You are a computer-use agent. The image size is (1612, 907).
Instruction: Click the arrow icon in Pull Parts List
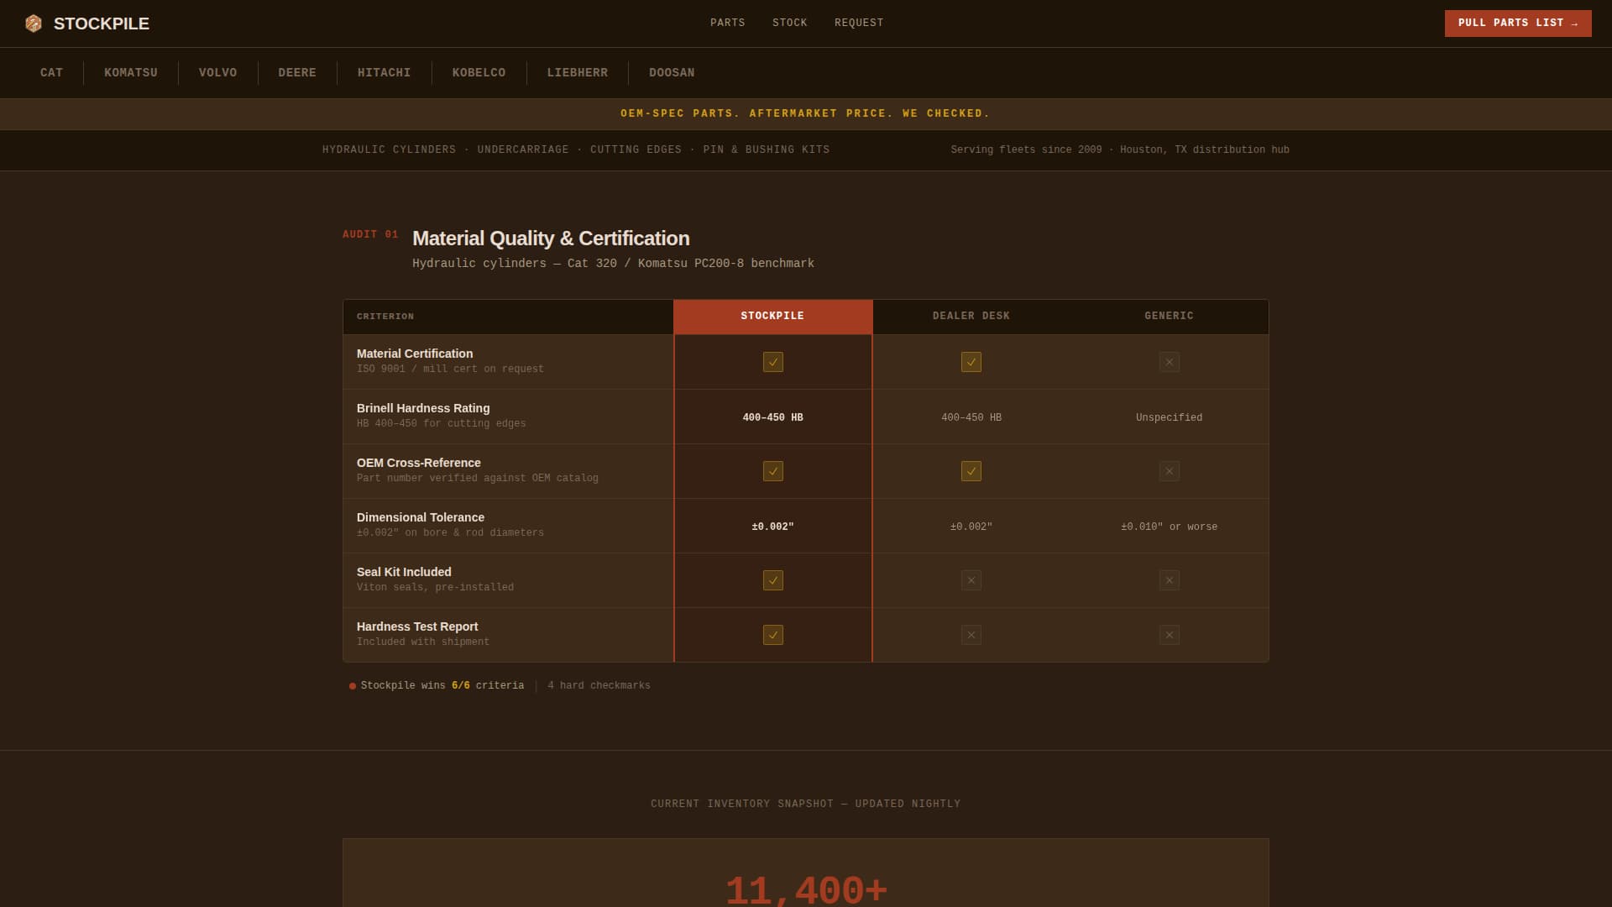click(1572, 24)
